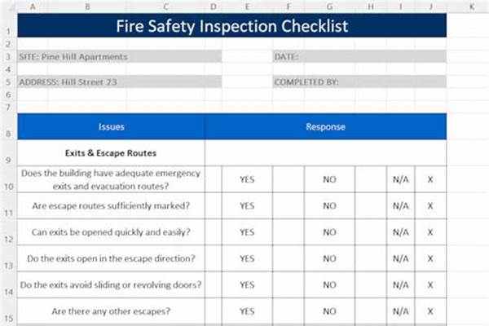Click the Fire Safety Inspection Checklist title
489x326 pixels.
click(232, 26)
